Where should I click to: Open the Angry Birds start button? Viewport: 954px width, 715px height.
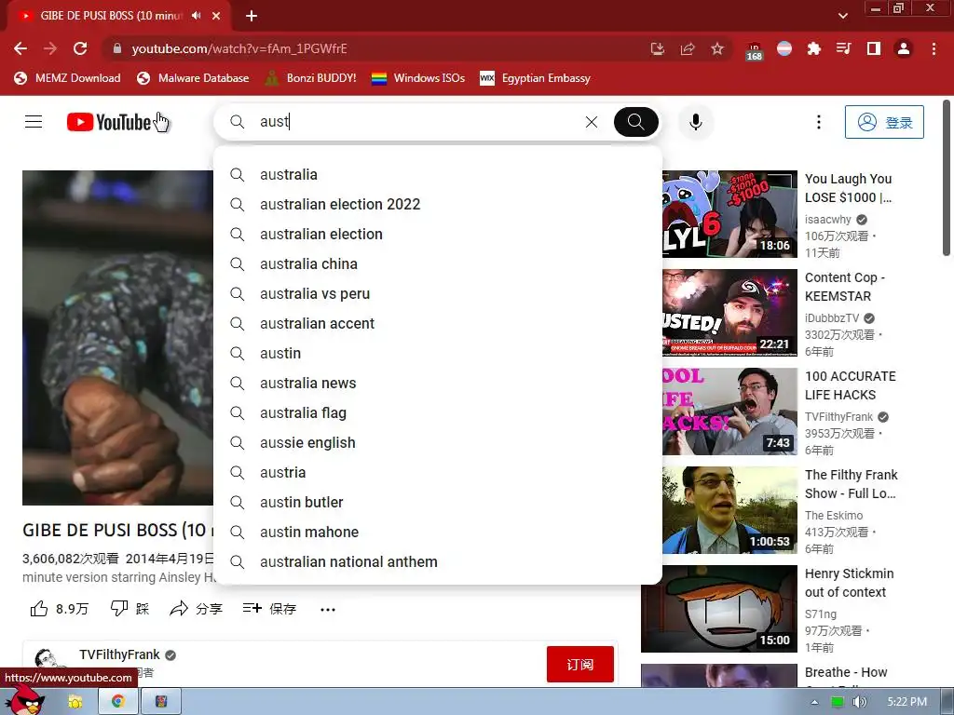point(24,699)
